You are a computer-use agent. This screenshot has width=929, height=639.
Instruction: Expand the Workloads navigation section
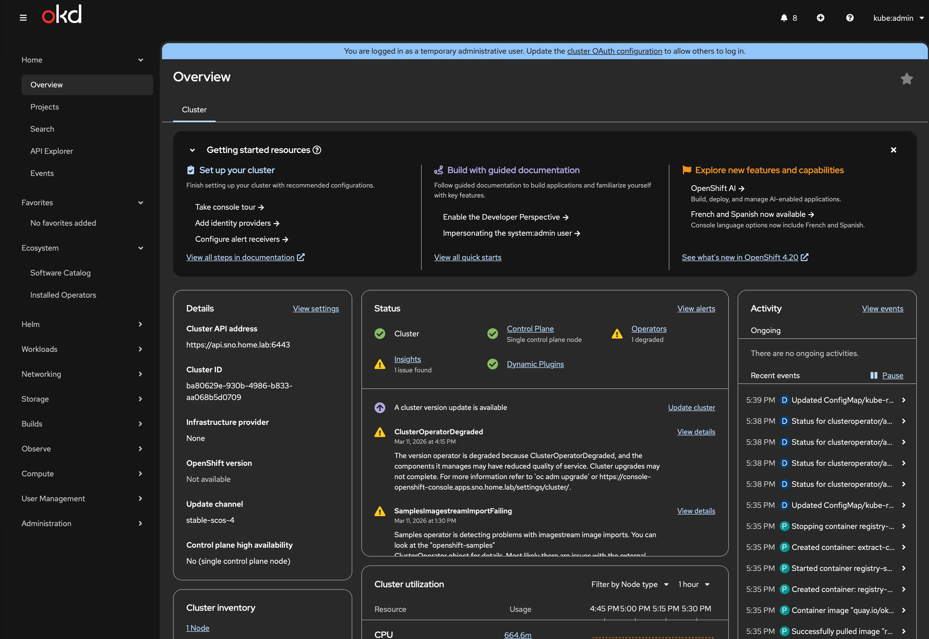click(82, 349)
